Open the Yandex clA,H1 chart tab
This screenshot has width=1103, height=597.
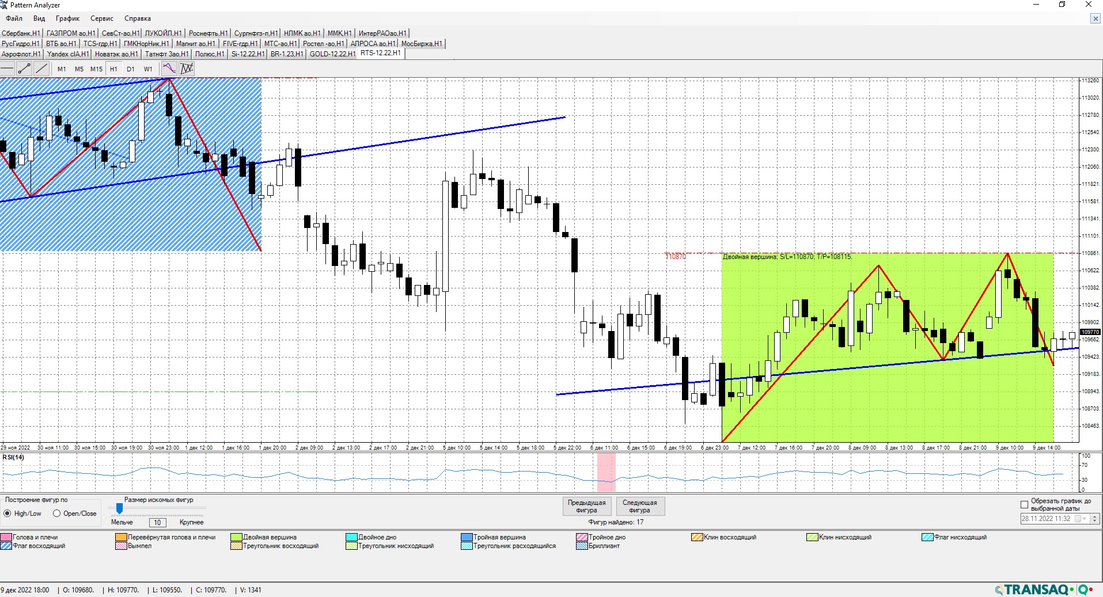pyautogui.click(x=68, y=54)
